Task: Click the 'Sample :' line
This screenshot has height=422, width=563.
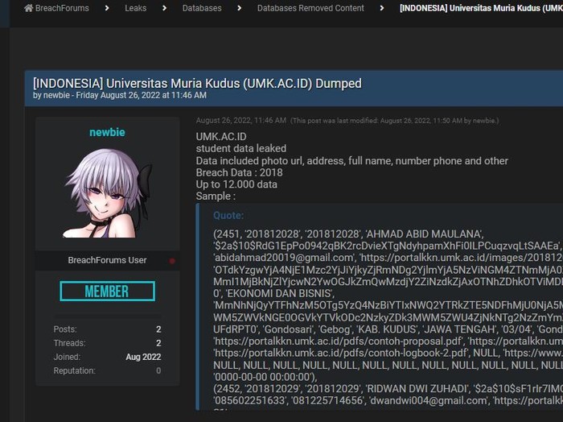Action: point(216,197)
